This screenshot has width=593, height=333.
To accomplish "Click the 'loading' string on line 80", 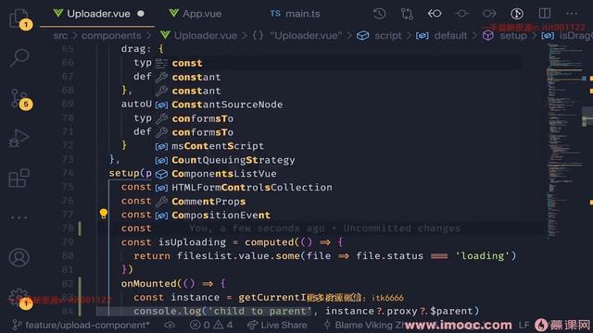I will 483,256.
